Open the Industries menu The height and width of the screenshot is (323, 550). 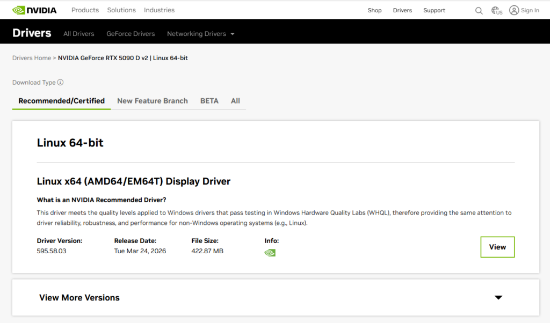tap(160, 10)
